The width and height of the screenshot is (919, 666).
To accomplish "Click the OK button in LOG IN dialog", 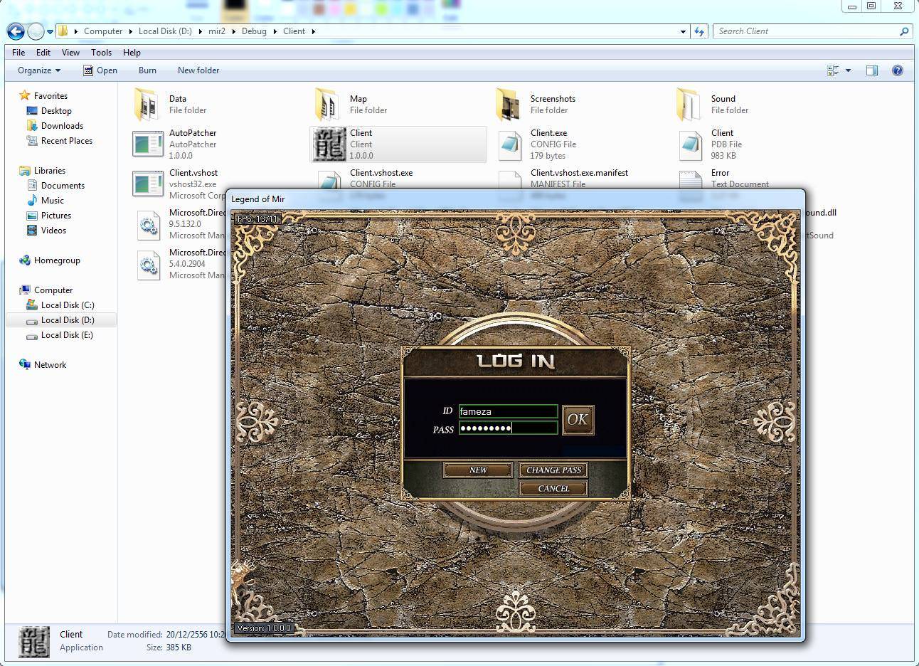I will click(578, 420).
